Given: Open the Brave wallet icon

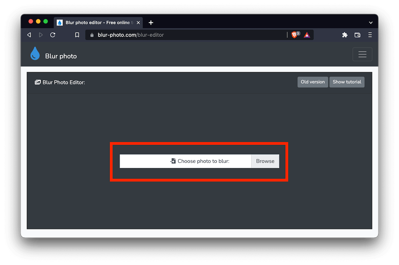Looking at the screenshot, I should pyautogui.click(x=357, y=35).
